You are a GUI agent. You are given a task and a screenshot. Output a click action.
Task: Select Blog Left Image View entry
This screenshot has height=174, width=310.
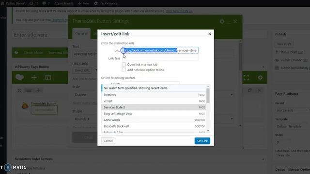point(154,114)
